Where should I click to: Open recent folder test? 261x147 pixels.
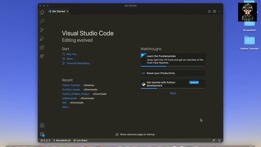click(64, 102)
